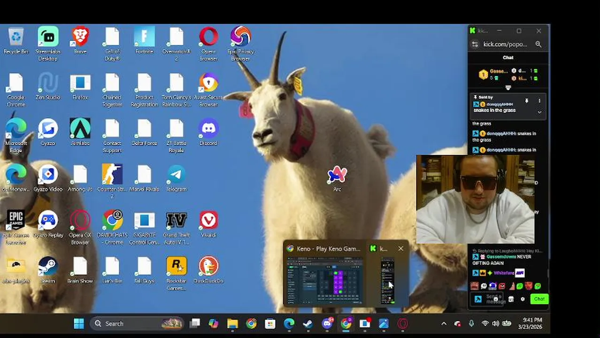This screenshot has width=600, height=338.
Task: Select the GIGABYTE Control Center desktop icon
Action: [x=144, y=228]
